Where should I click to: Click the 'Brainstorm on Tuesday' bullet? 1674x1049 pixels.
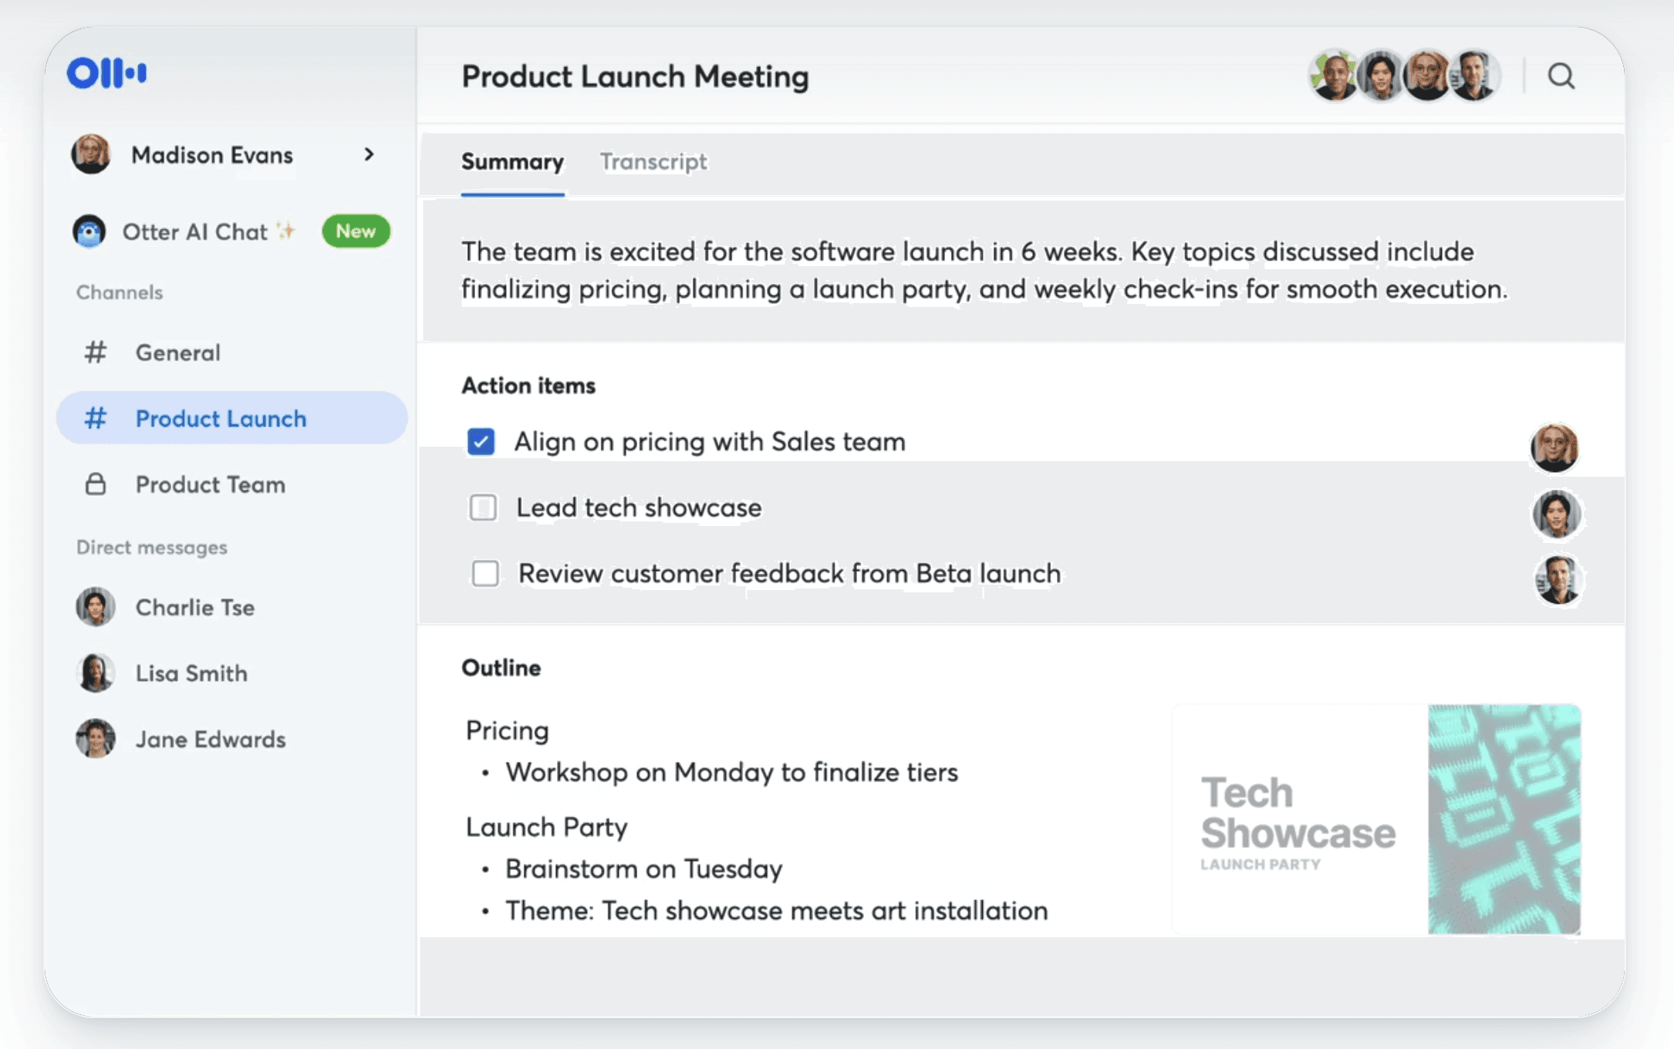644,869
